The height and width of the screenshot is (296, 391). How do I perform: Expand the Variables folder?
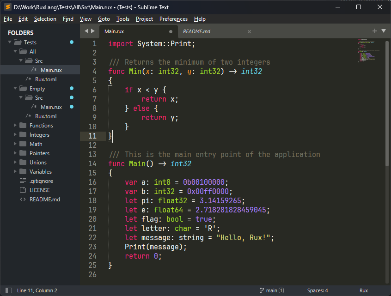coord(15,171)
